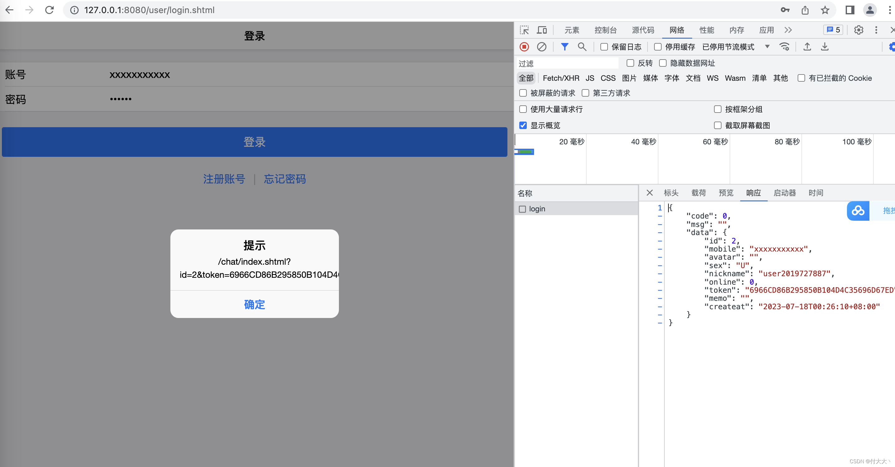The height and width of the screenshot is (467, 895).
Task: Toggle the device toolbar icon
Action: point(542,30)
